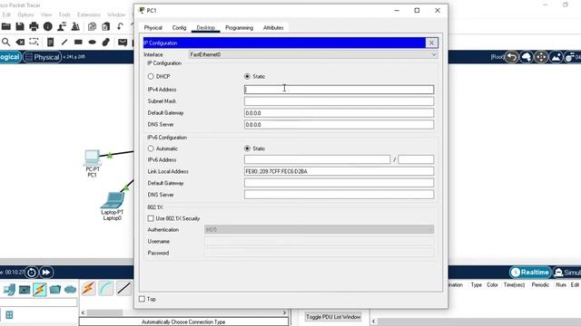581x326 pixels.
Task: Open the Options menu in Packet Tracer
Action: click(x=25, y=14)
